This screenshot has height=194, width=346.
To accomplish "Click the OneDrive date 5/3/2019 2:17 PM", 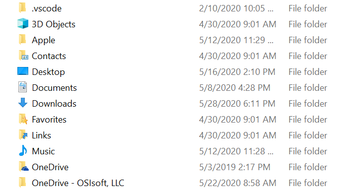I will (x=235, y=167).
